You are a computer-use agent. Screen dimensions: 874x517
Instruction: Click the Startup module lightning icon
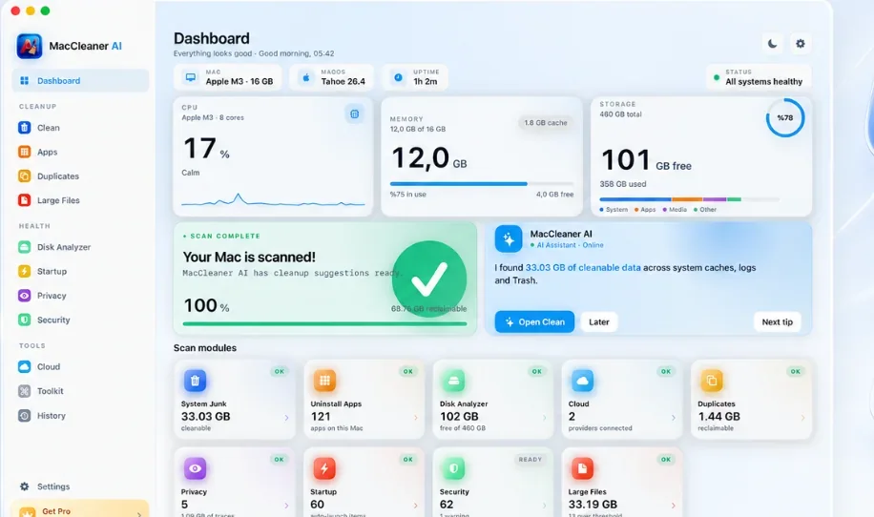(324, 468)
